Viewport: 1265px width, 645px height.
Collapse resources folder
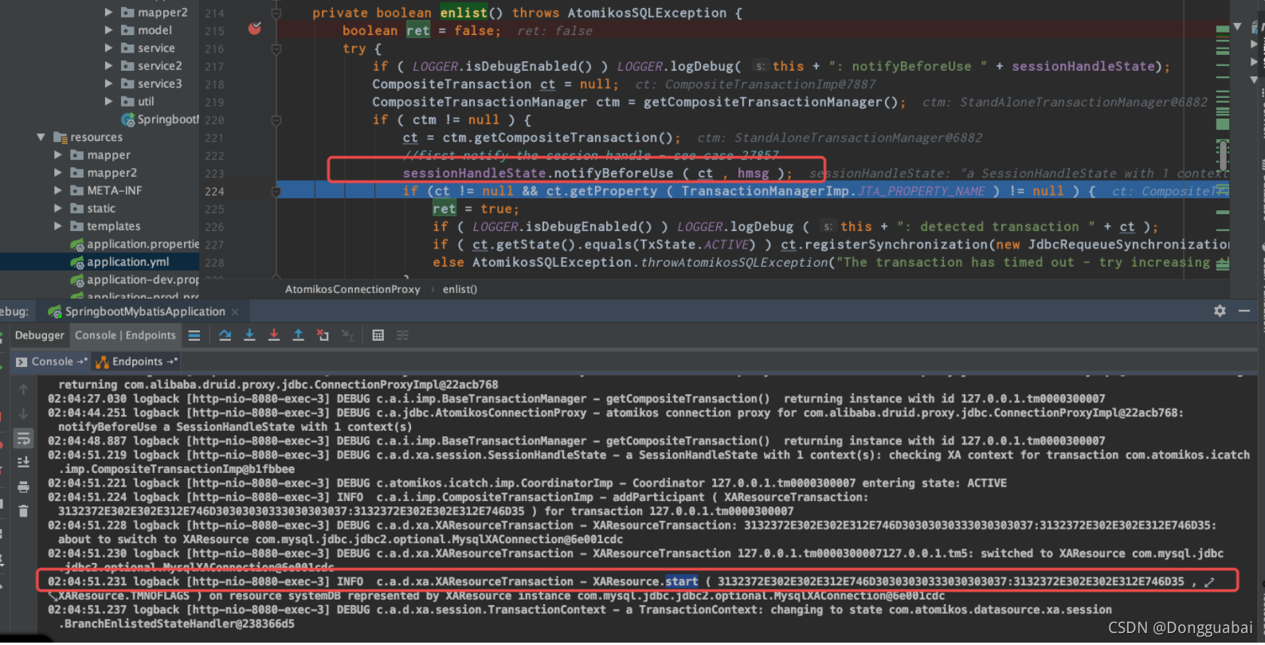tap(41, 137)
